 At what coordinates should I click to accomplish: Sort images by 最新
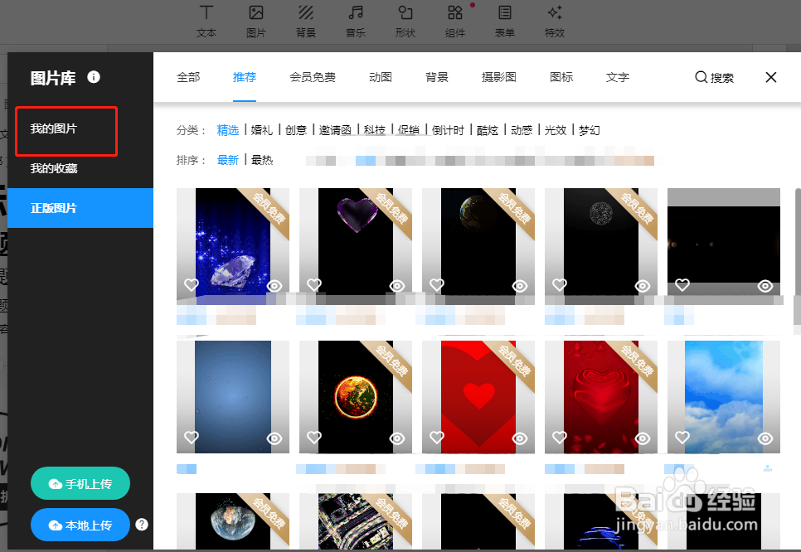(x=228, y=160)
